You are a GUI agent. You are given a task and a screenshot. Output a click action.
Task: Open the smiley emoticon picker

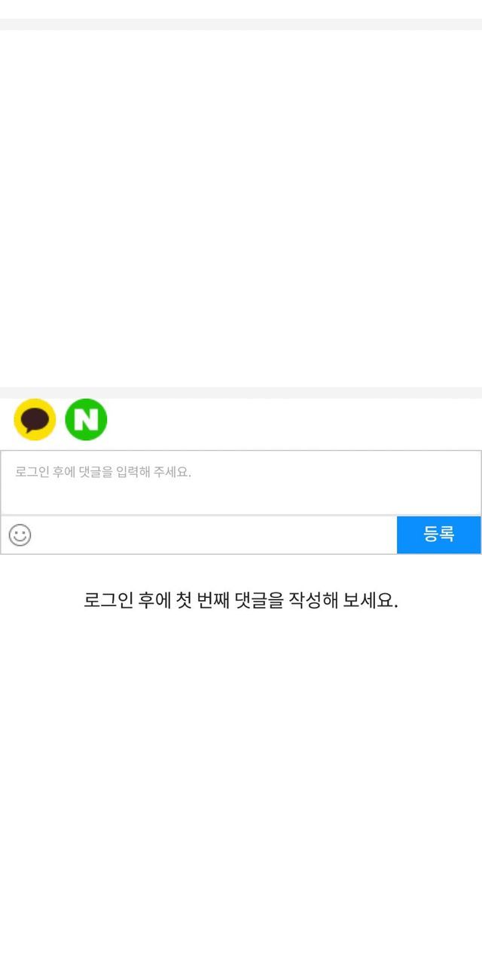click(20, 535)
